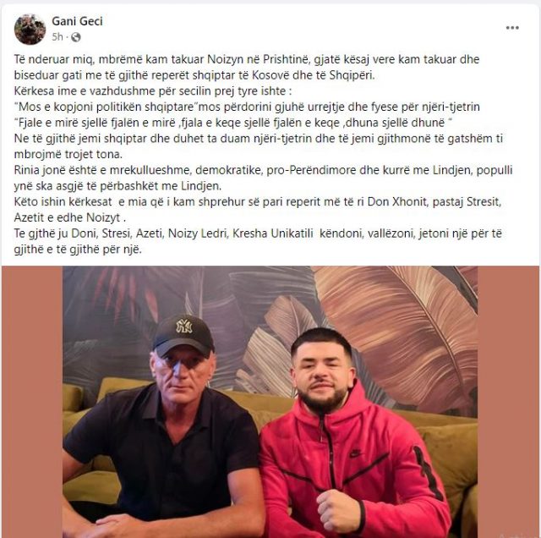
Task: Open Gani Geci's profile picture avatar
Action: click(30, 30)
